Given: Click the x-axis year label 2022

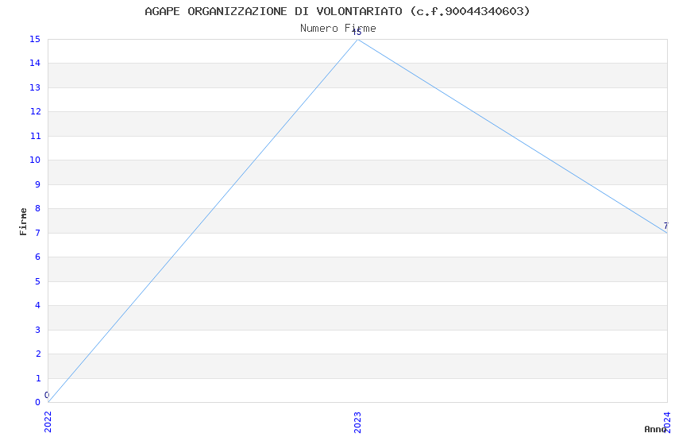Looking at the screenshot, I should pyautogui.click(x=48, y=422).
